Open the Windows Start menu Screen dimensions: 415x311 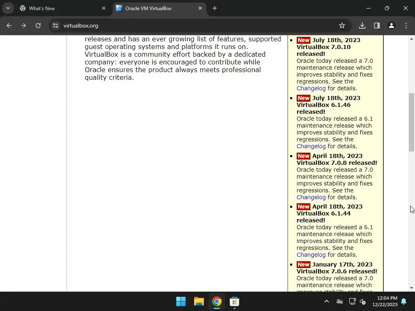click(x=181, y=301)
